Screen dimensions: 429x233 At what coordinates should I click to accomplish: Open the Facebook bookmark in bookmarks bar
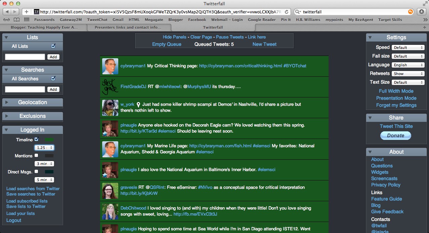coord(197,20)
